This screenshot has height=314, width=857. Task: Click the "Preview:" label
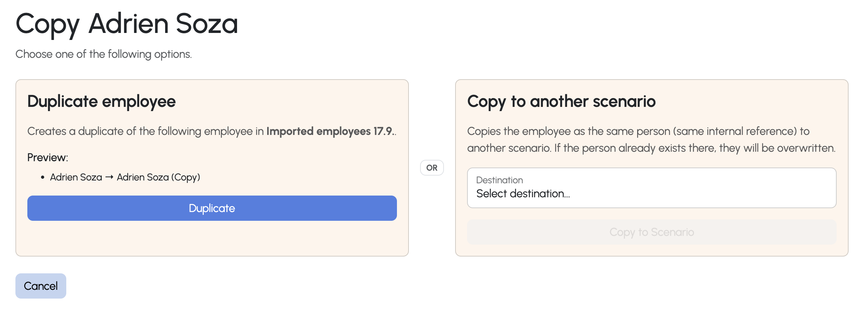(x=48, y=158)
